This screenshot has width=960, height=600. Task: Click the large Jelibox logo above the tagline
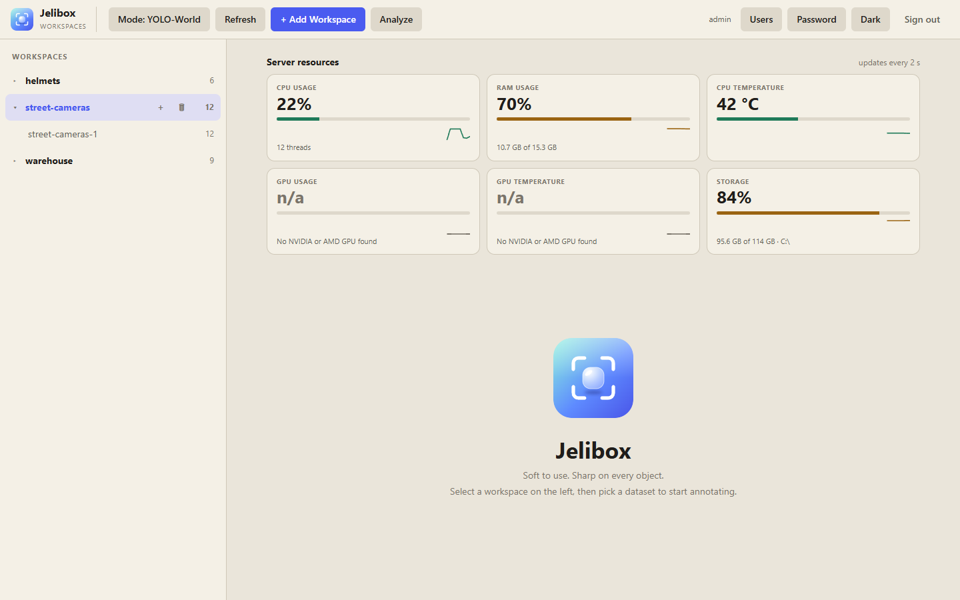[593, 378]
